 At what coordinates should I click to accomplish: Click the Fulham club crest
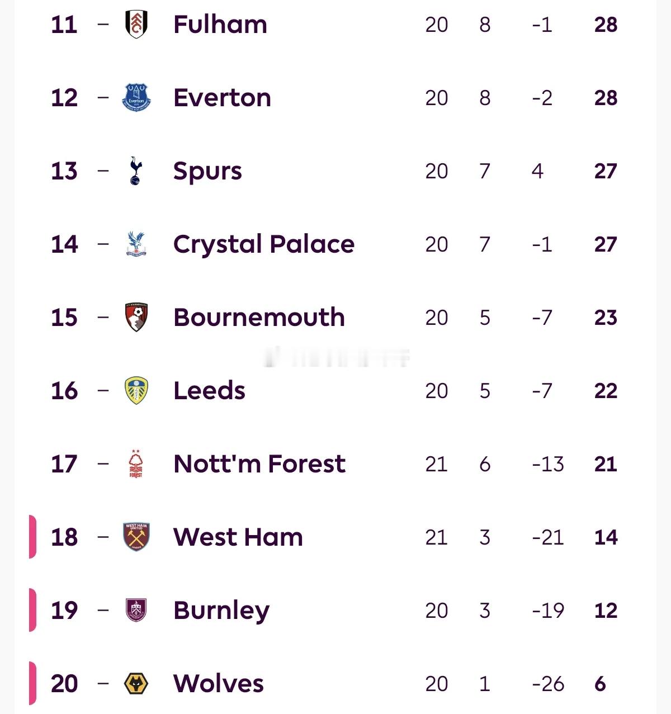click(136, 25)
